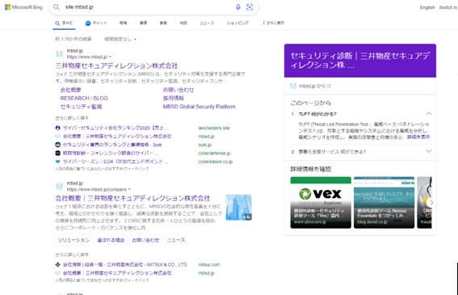
Task: Click the ソリューション chip button
Action: click(74, 240)
